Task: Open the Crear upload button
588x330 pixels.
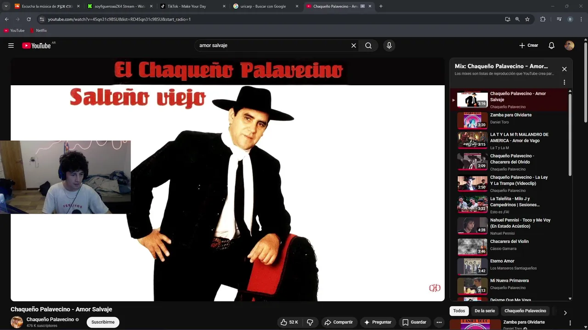Action: [x=528, y=45]
